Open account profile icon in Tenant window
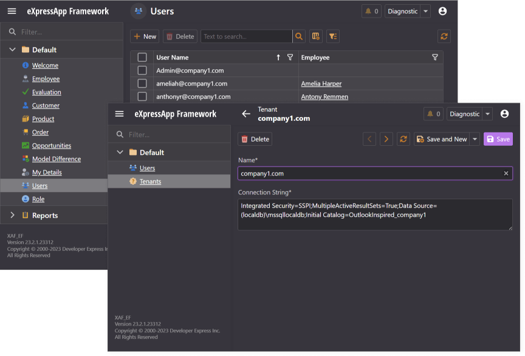Screen dimensions: 525x356 504,114
